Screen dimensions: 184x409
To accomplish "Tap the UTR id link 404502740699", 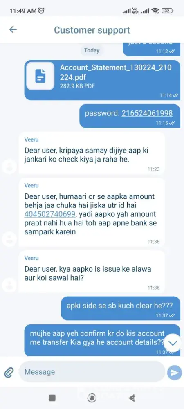I will [x=50, y=214].
